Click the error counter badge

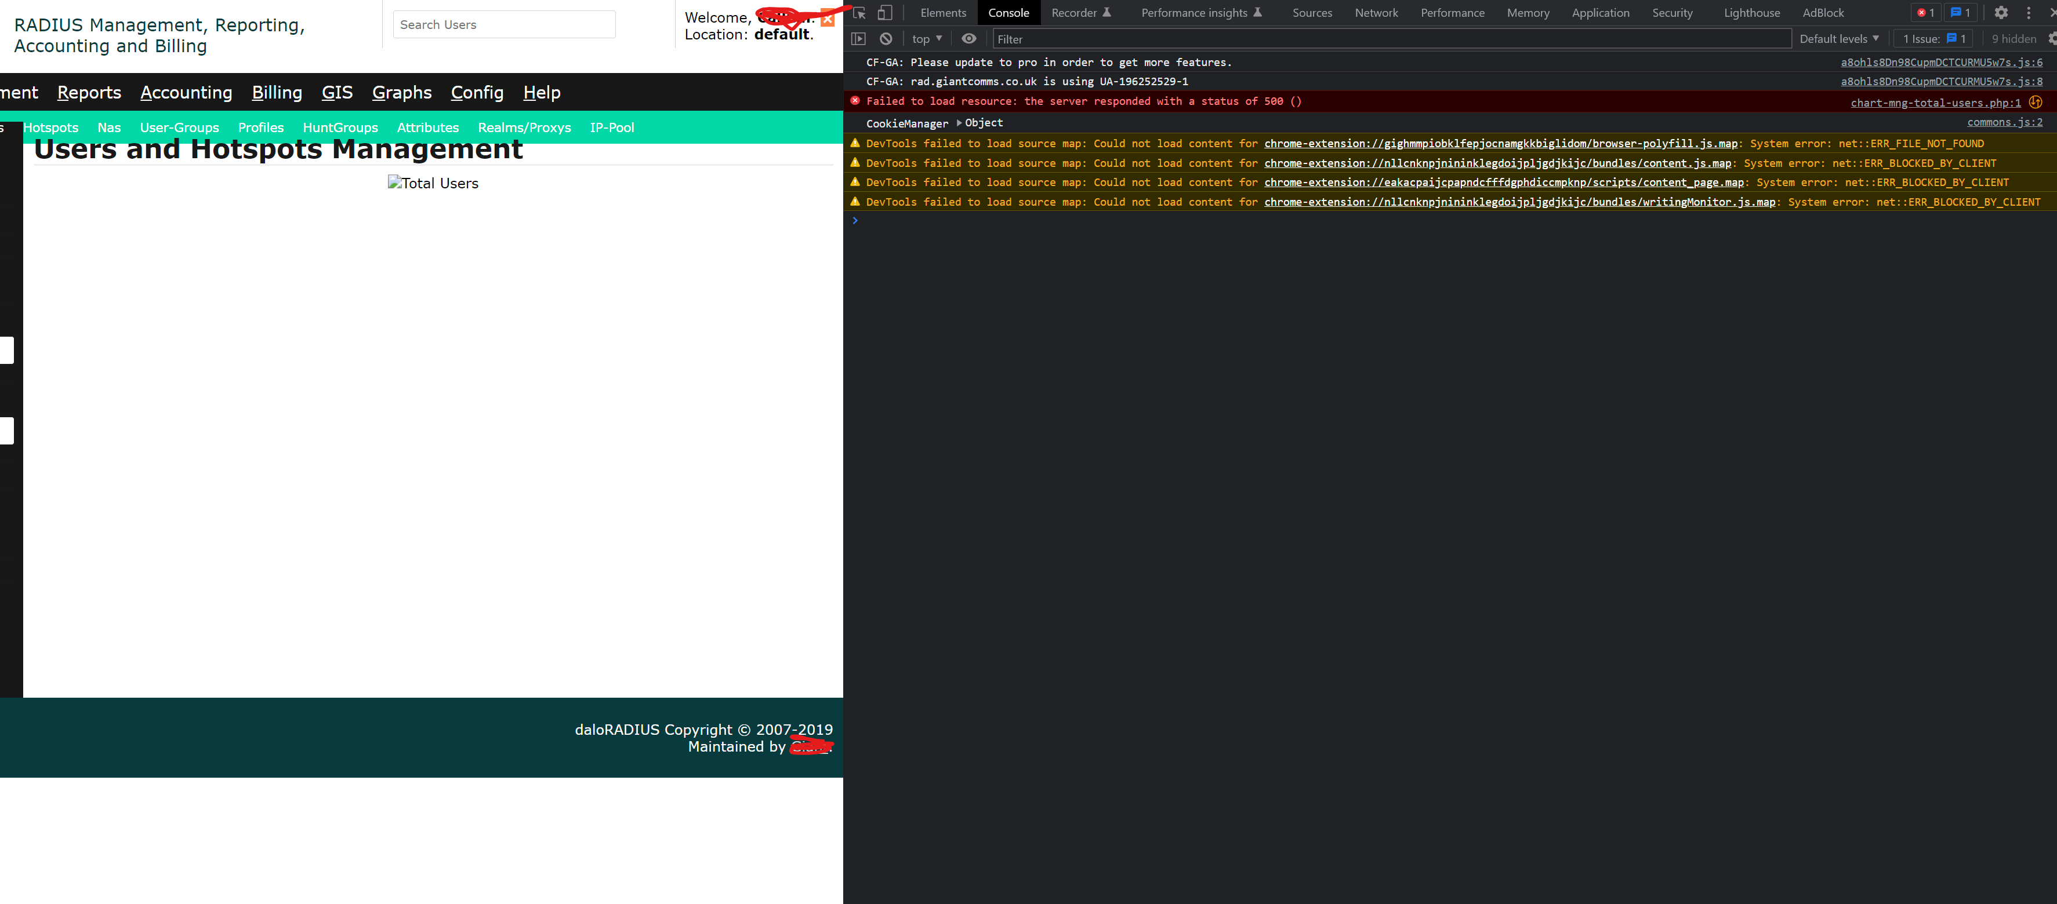click(x=1926, y=13)
